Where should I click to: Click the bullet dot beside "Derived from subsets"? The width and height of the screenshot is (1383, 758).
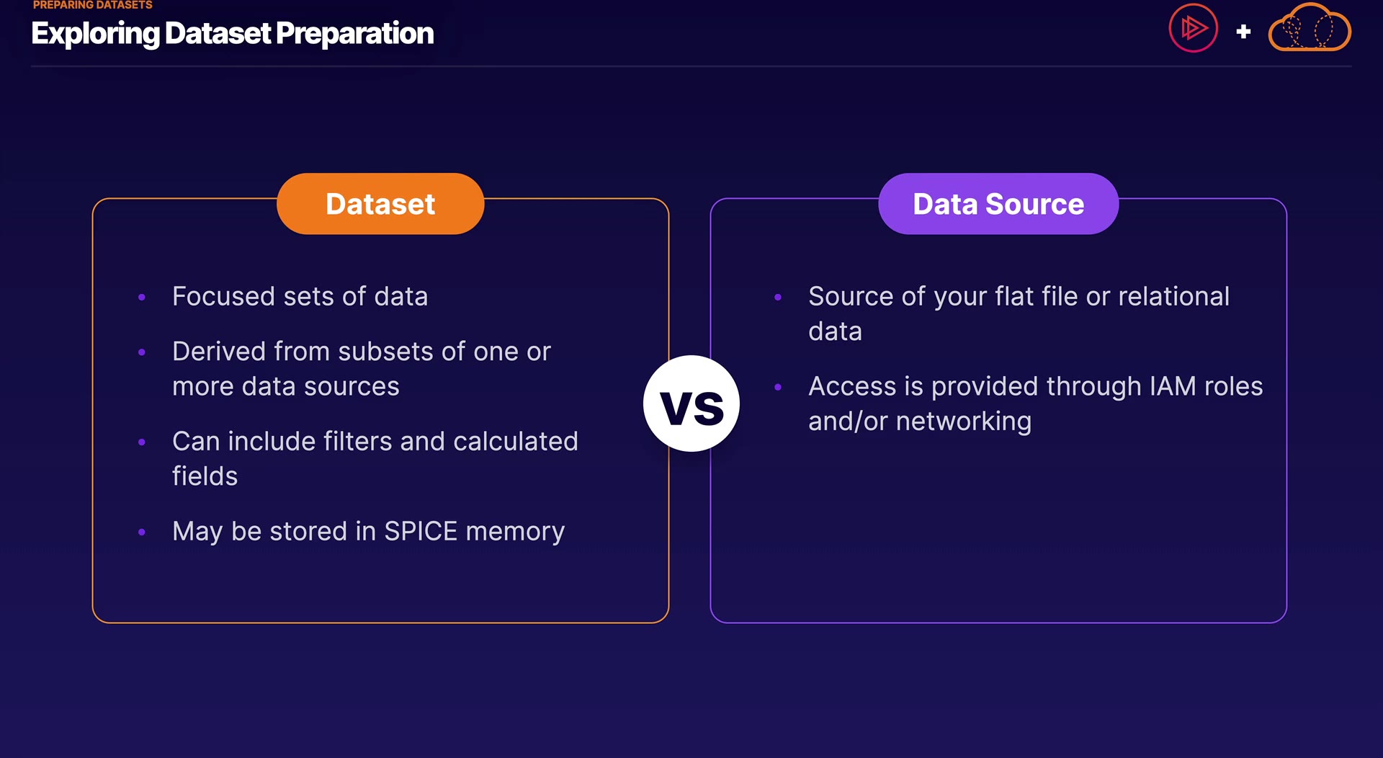142,352
